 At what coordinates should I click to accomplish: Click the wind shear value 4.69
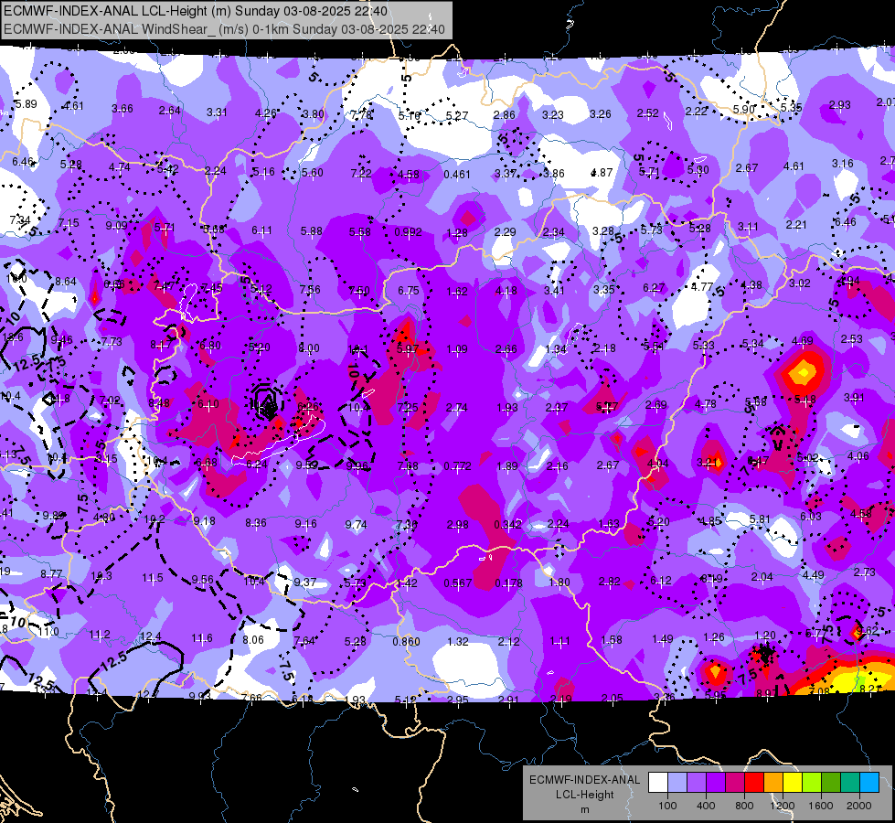802,341
